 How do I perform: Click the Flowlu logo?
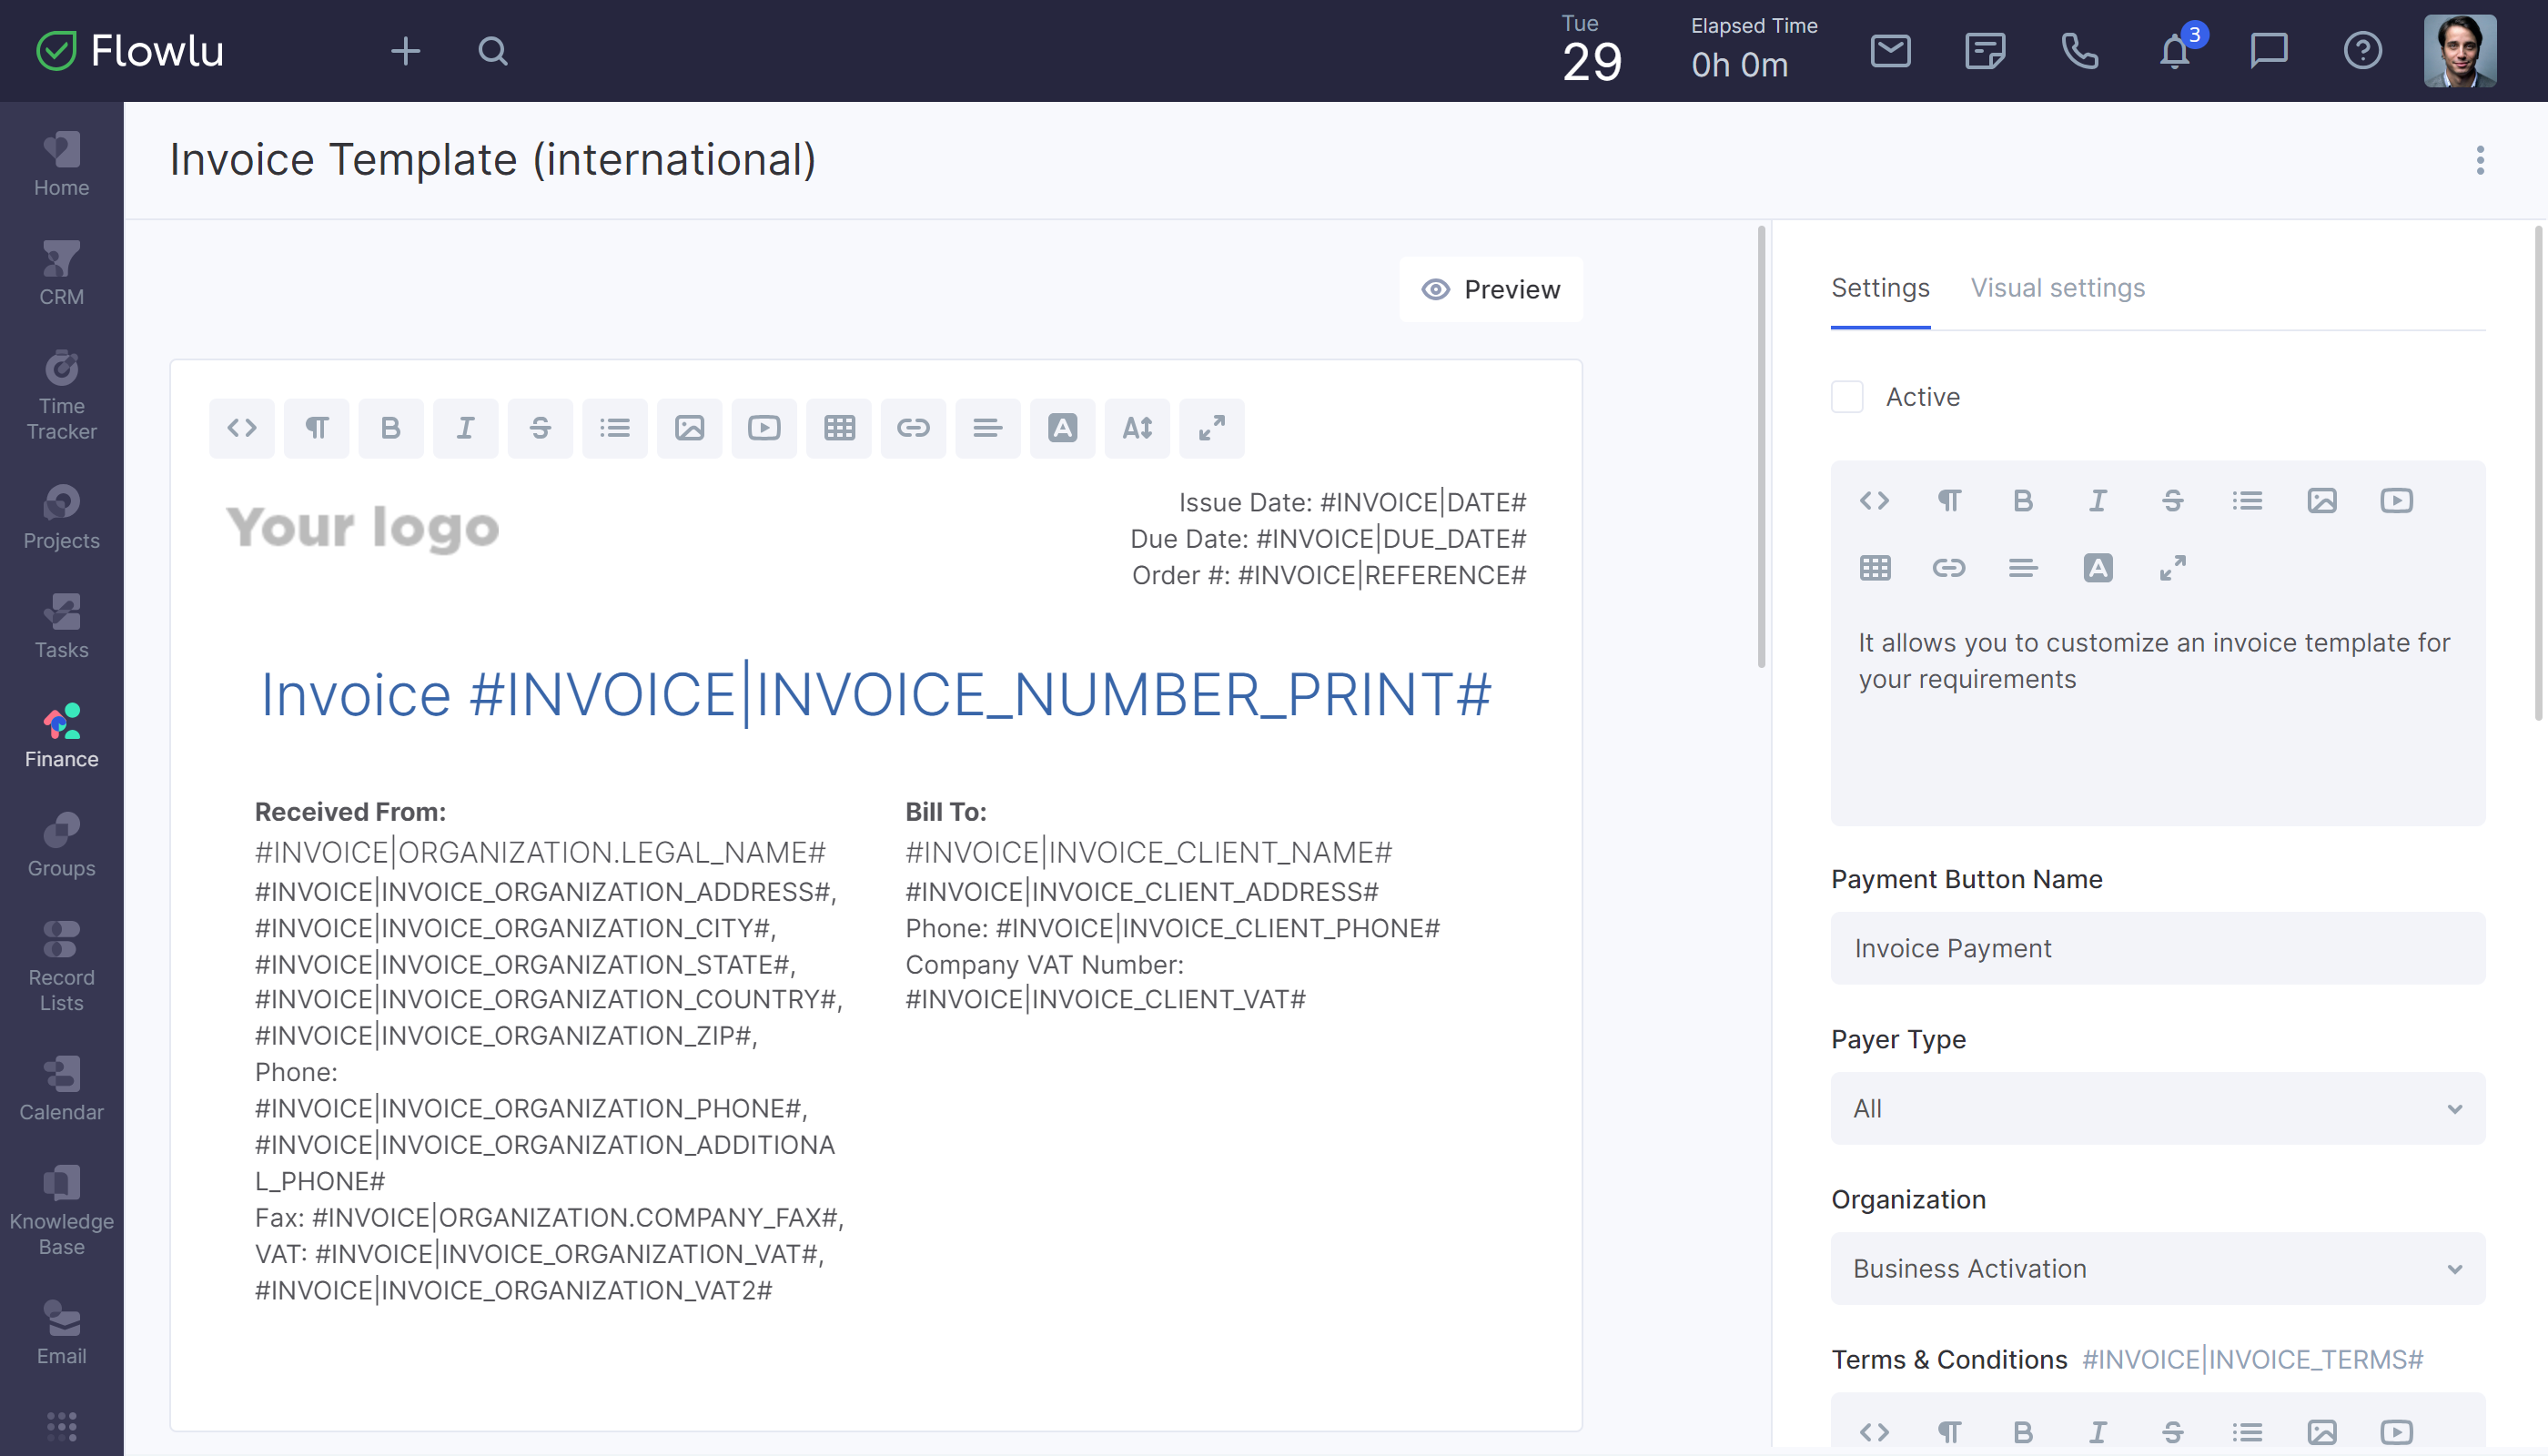pyautogui.click(x=130, y=50)
